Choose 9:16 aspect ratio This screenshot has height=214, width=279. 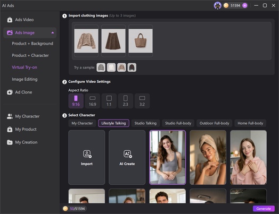[x=76, y=101]
